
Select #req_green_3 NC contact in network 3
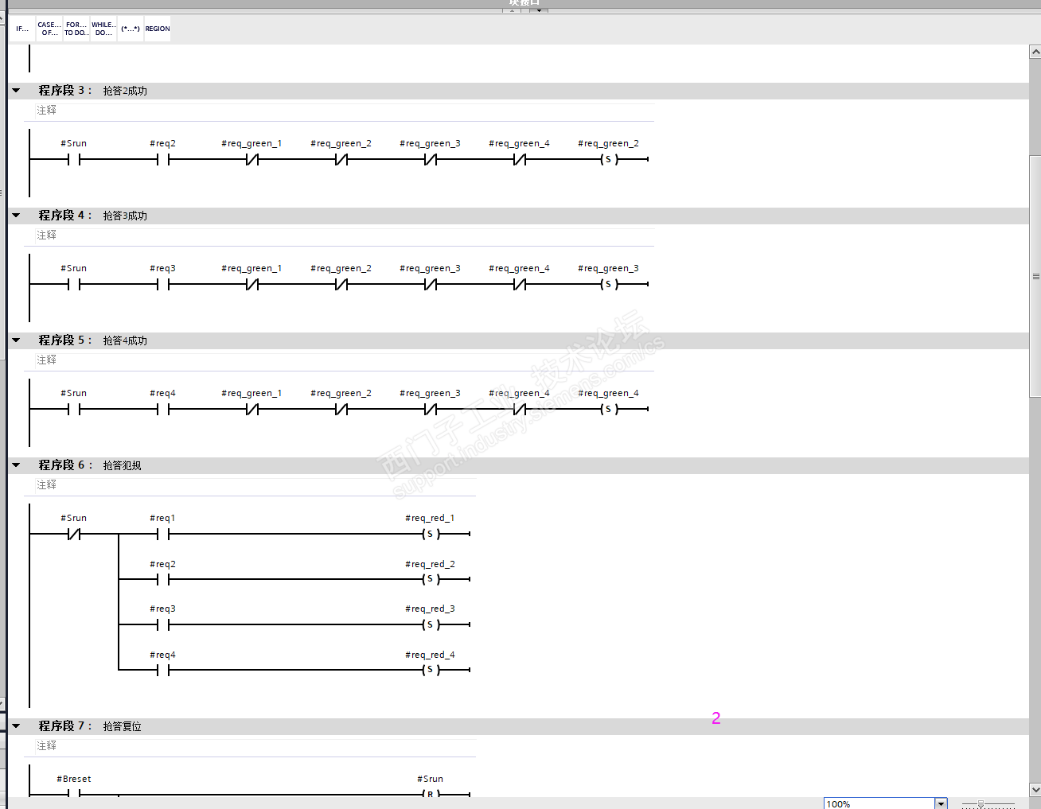click(431, 160)
